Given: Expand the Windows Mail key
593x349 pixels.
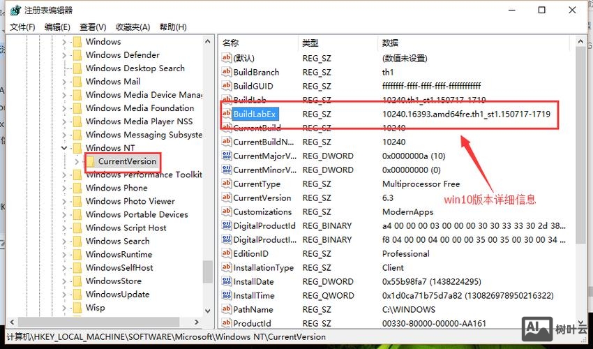Looking at the screenshot, I should 64,82.
